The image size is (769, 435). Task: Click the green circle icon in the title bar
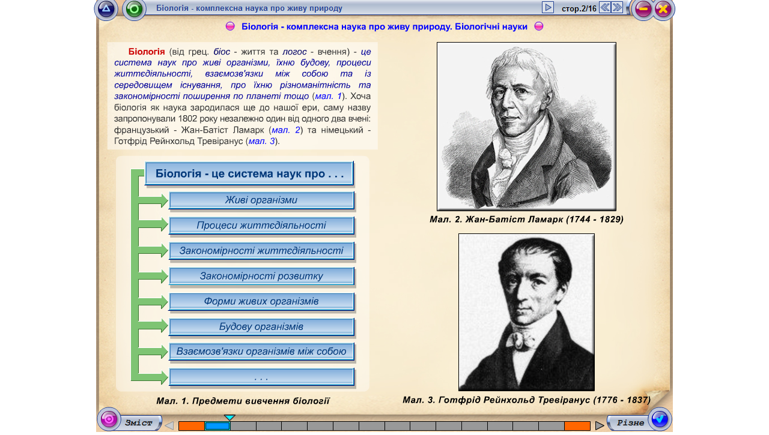tap(135, 8)
